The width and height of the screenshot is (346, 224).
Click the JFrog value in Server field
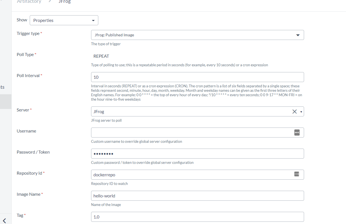(x=99, y=112)
